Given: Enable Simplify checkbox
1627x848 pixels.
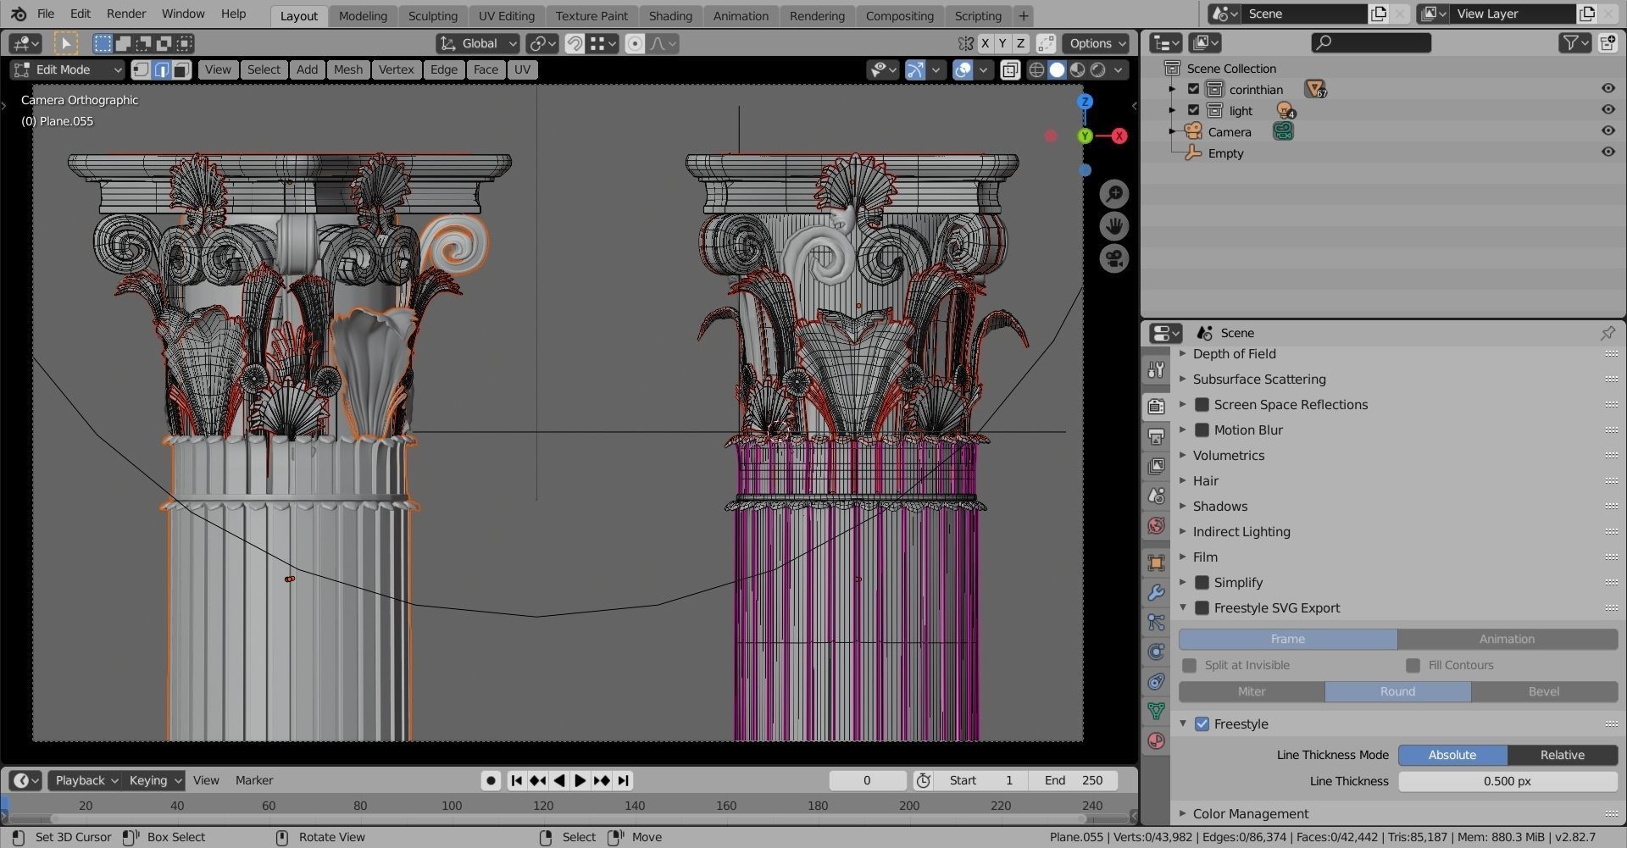Looking at the screenshot, I should tap(1202, 583).
